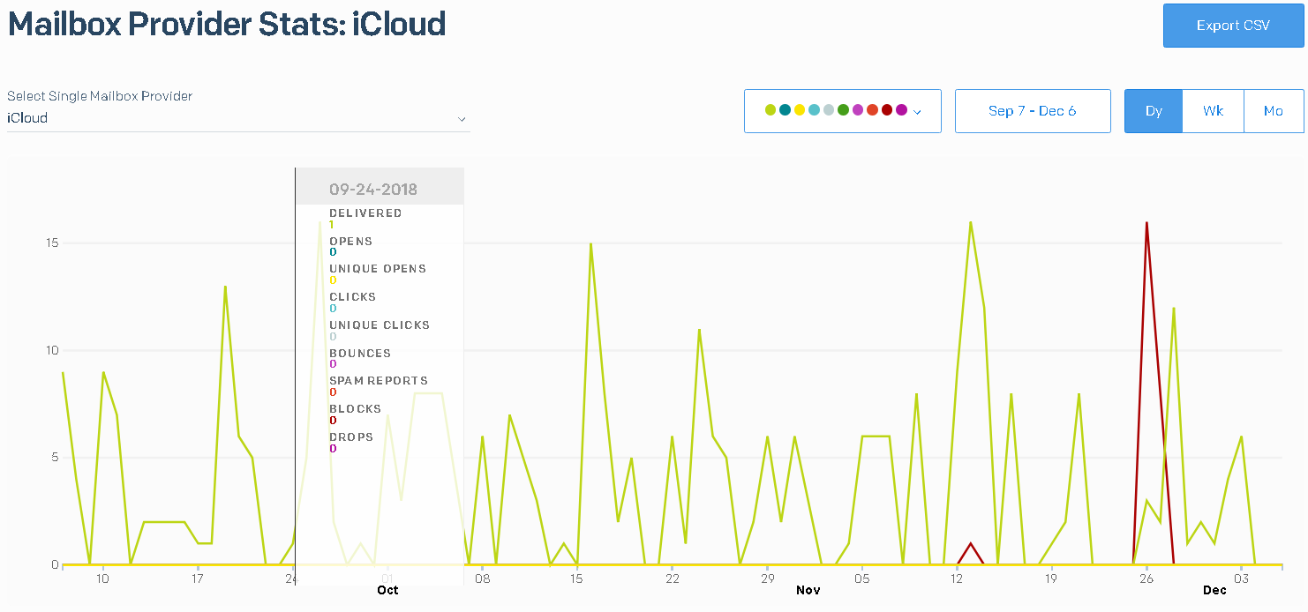
Task: Open the Sep 7 - Dec 6 date range picker
Action: (1033, 111)
